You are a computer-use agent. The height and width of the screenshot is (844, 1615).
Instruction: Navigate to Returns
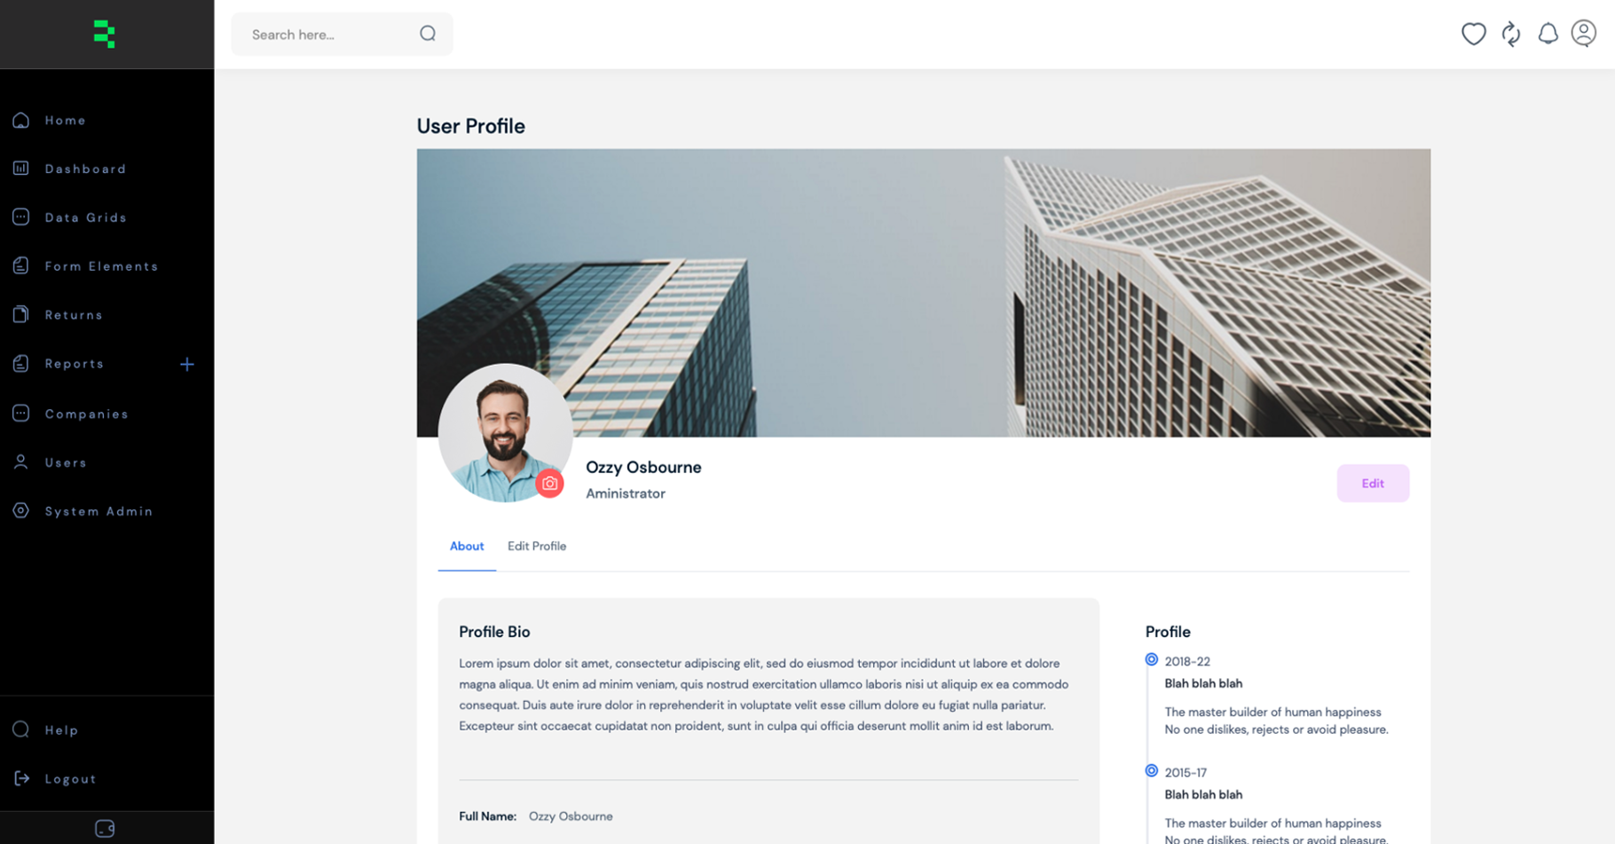pos(75,315)
